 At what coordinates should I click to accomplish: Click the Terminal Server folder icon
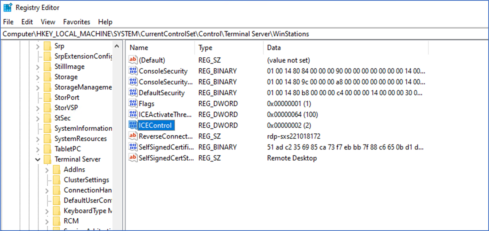(48, 159)
